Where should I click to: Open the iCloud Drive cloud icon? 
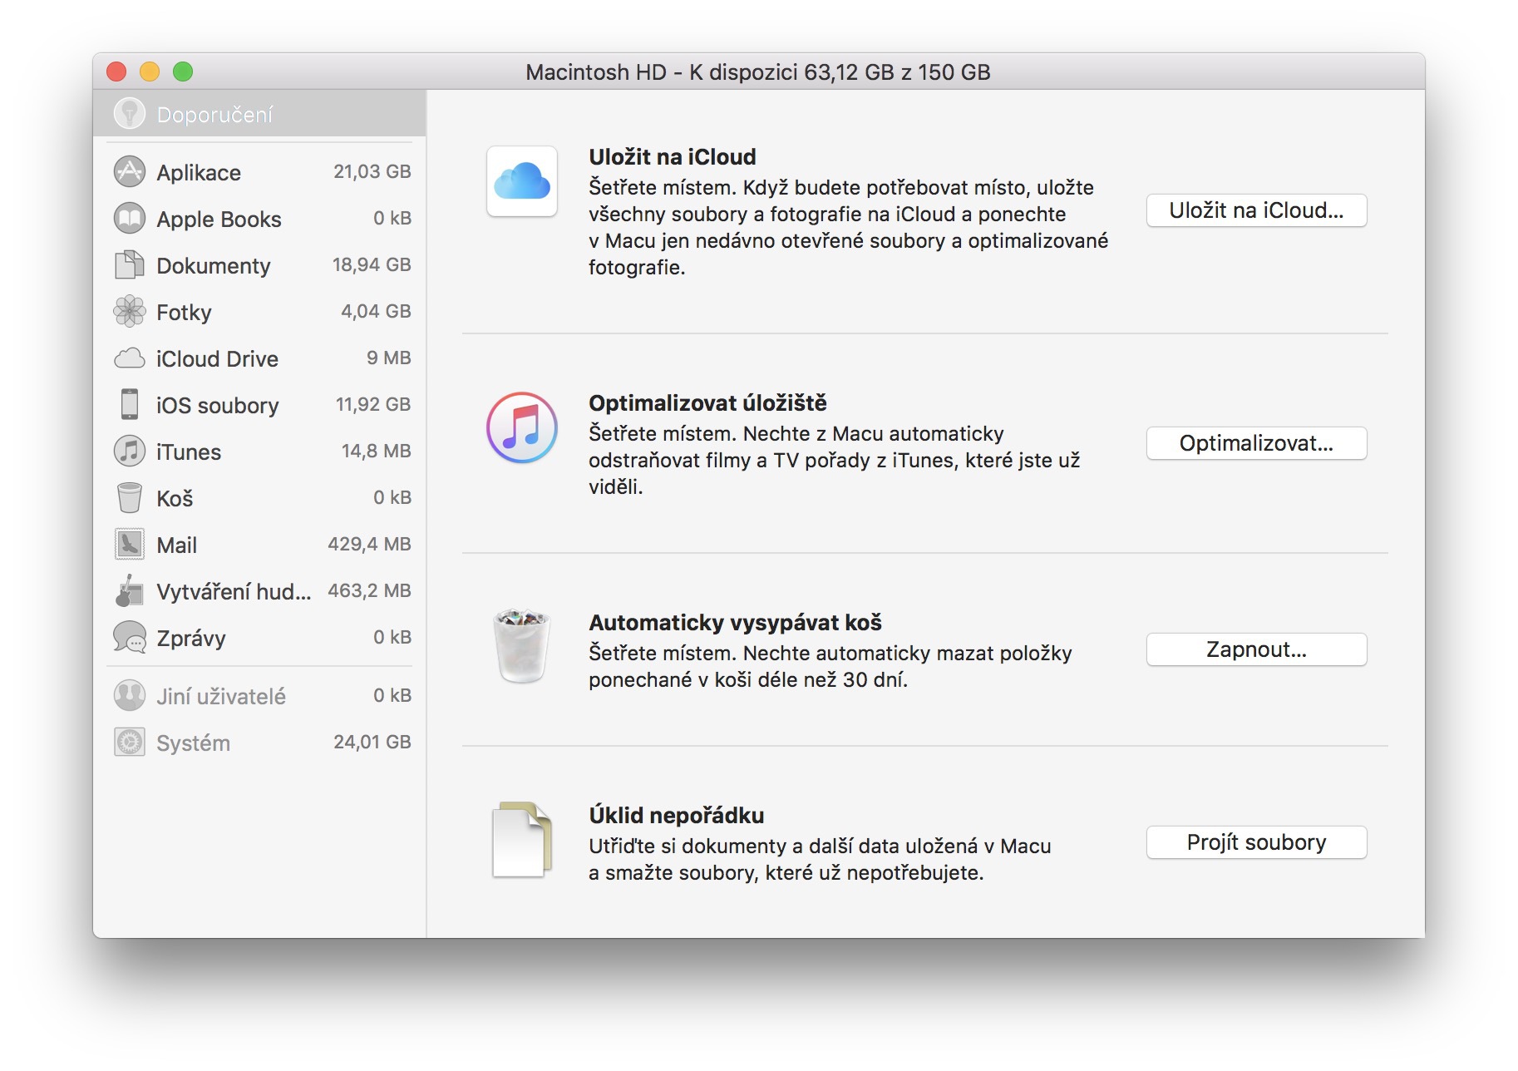click(129, 358)
